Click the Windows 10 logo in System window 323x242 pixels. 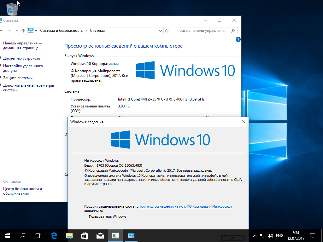[185, 70]
